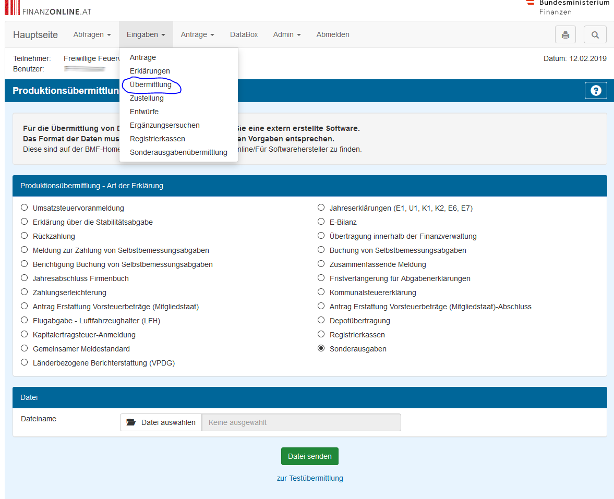Expand the Abfragen dropdown menu
The image size is (614, 499).
click(92, 34)
